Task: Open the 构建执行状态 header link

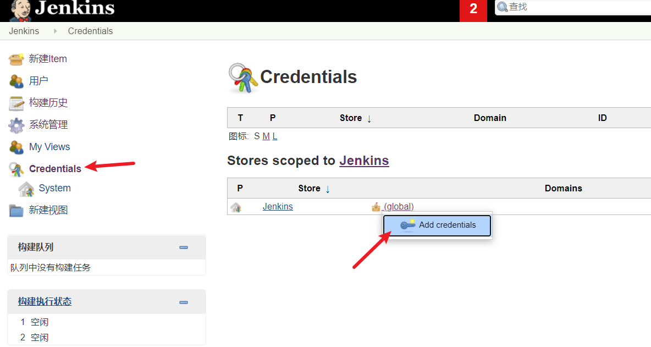Action: click(x=45, y=302)
